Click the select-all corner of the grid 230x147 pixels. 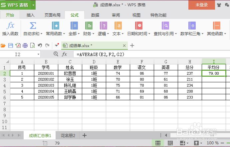5,62
